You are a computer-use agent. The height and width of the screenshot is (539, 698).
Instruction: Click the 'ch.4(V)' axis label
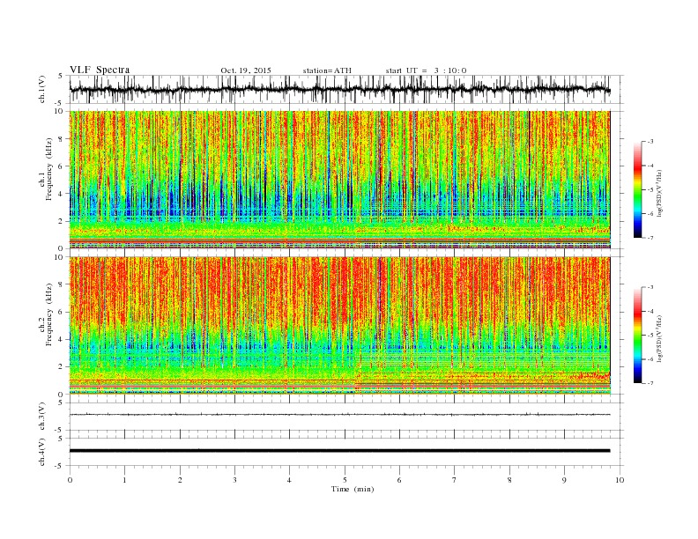42,452
